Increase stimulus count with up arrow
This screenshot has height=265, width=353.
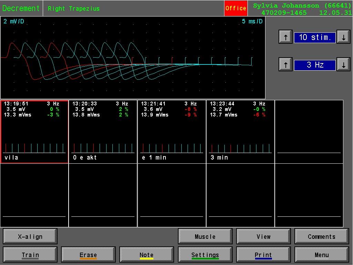[285, 37]
